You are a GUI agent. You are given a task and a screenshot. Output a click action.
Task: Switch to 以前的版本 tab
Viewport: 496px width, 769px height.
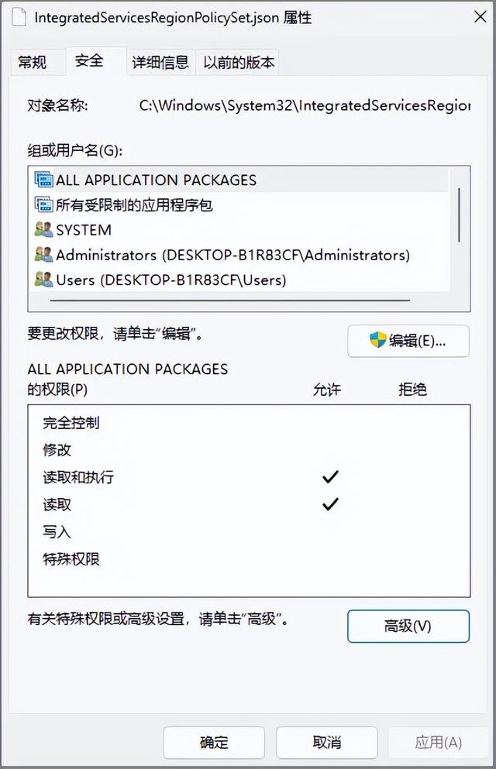[x=239, y=62]
